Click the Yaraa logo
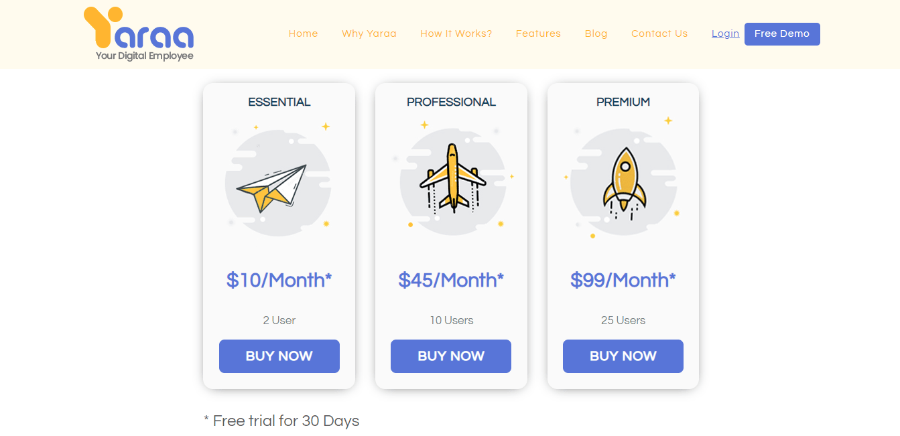900x436 pixels. [x=139, y=34]
